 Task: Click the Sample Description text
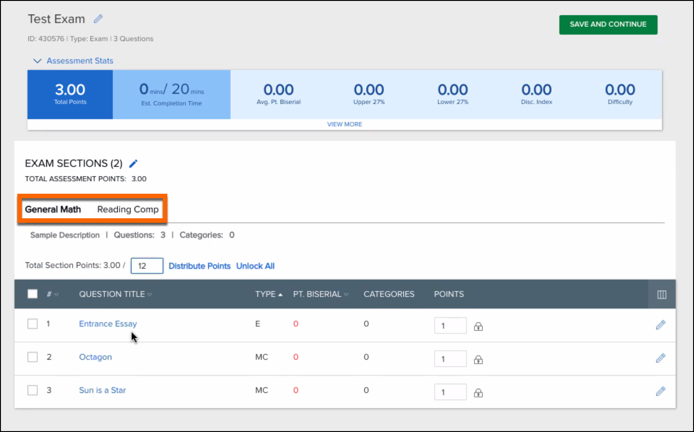click(65, 235)
